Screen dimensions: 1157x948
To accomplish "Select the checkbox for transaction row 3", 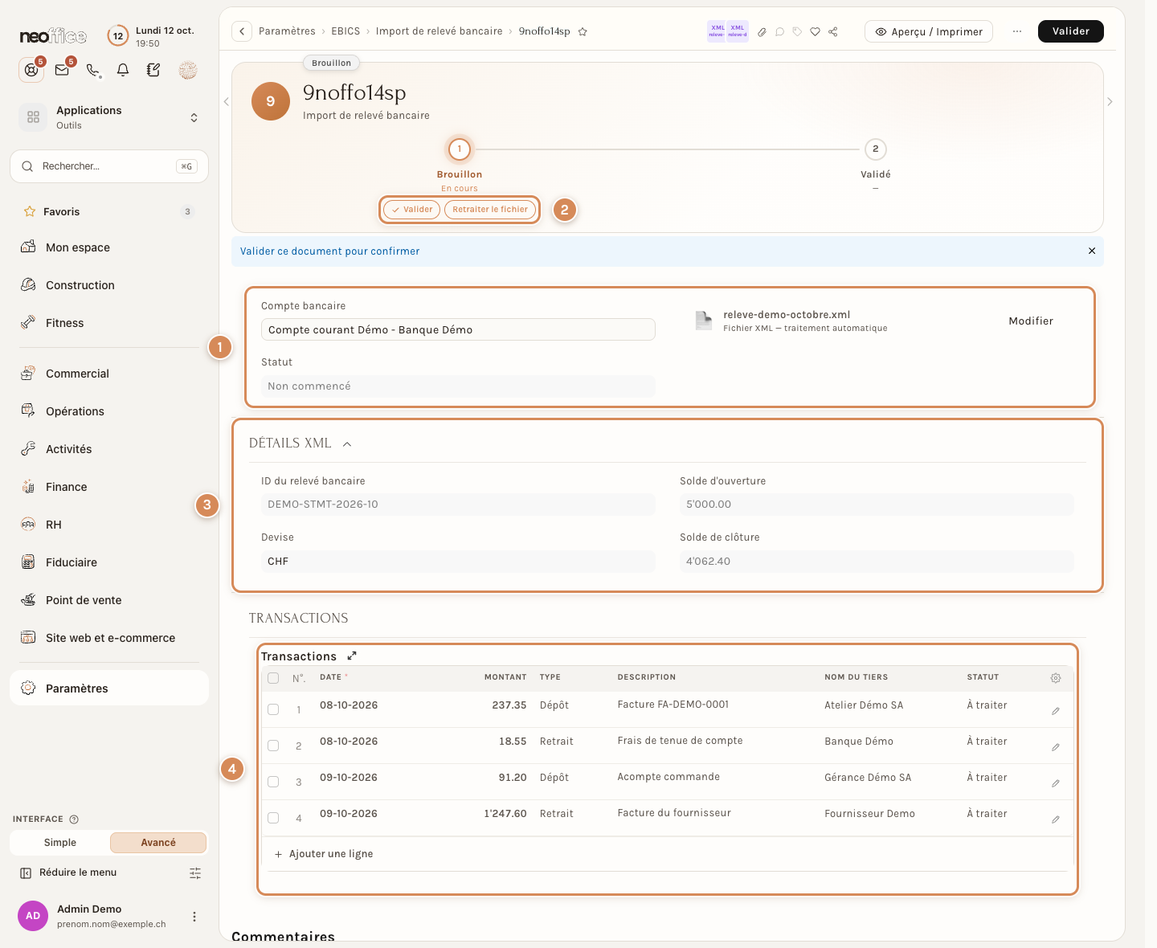I will click(273, 782).
